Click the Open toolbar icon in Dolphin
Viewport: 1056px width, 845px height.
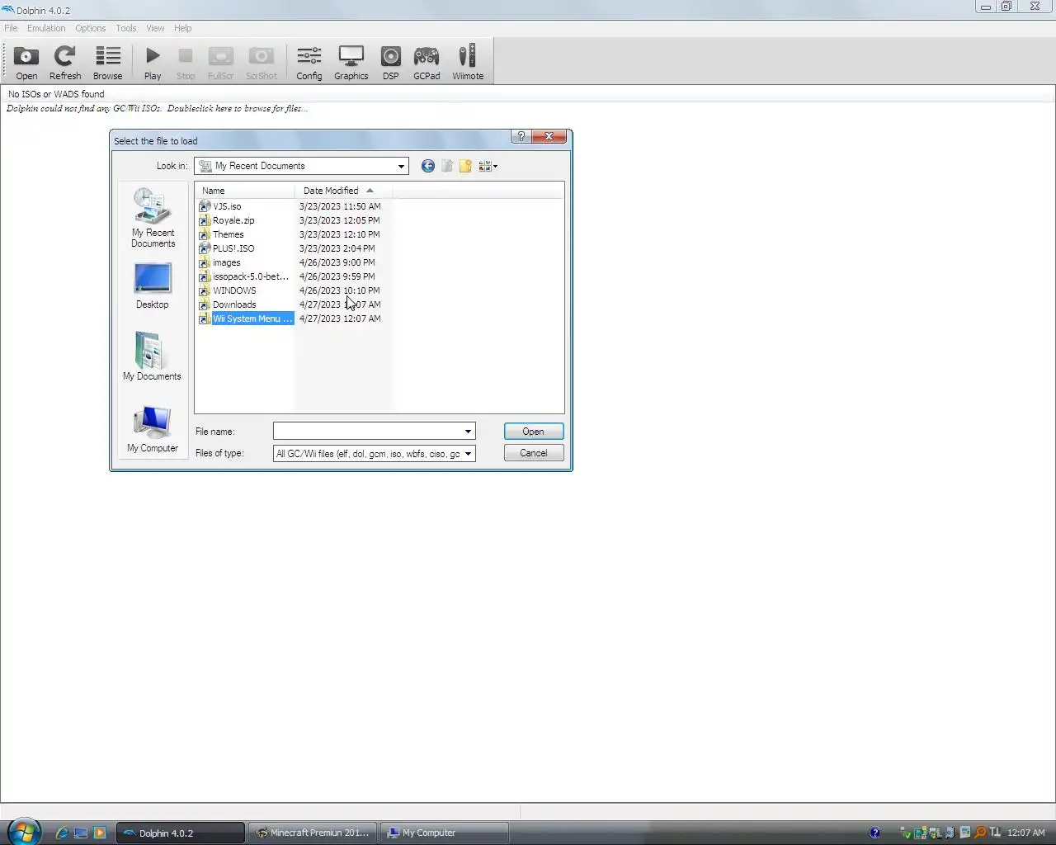click(x=26, y=63)
